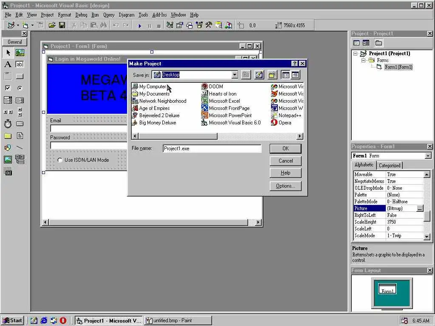Select the Data control tool
This screenshot has width=435, height=326.
point(20,160)
